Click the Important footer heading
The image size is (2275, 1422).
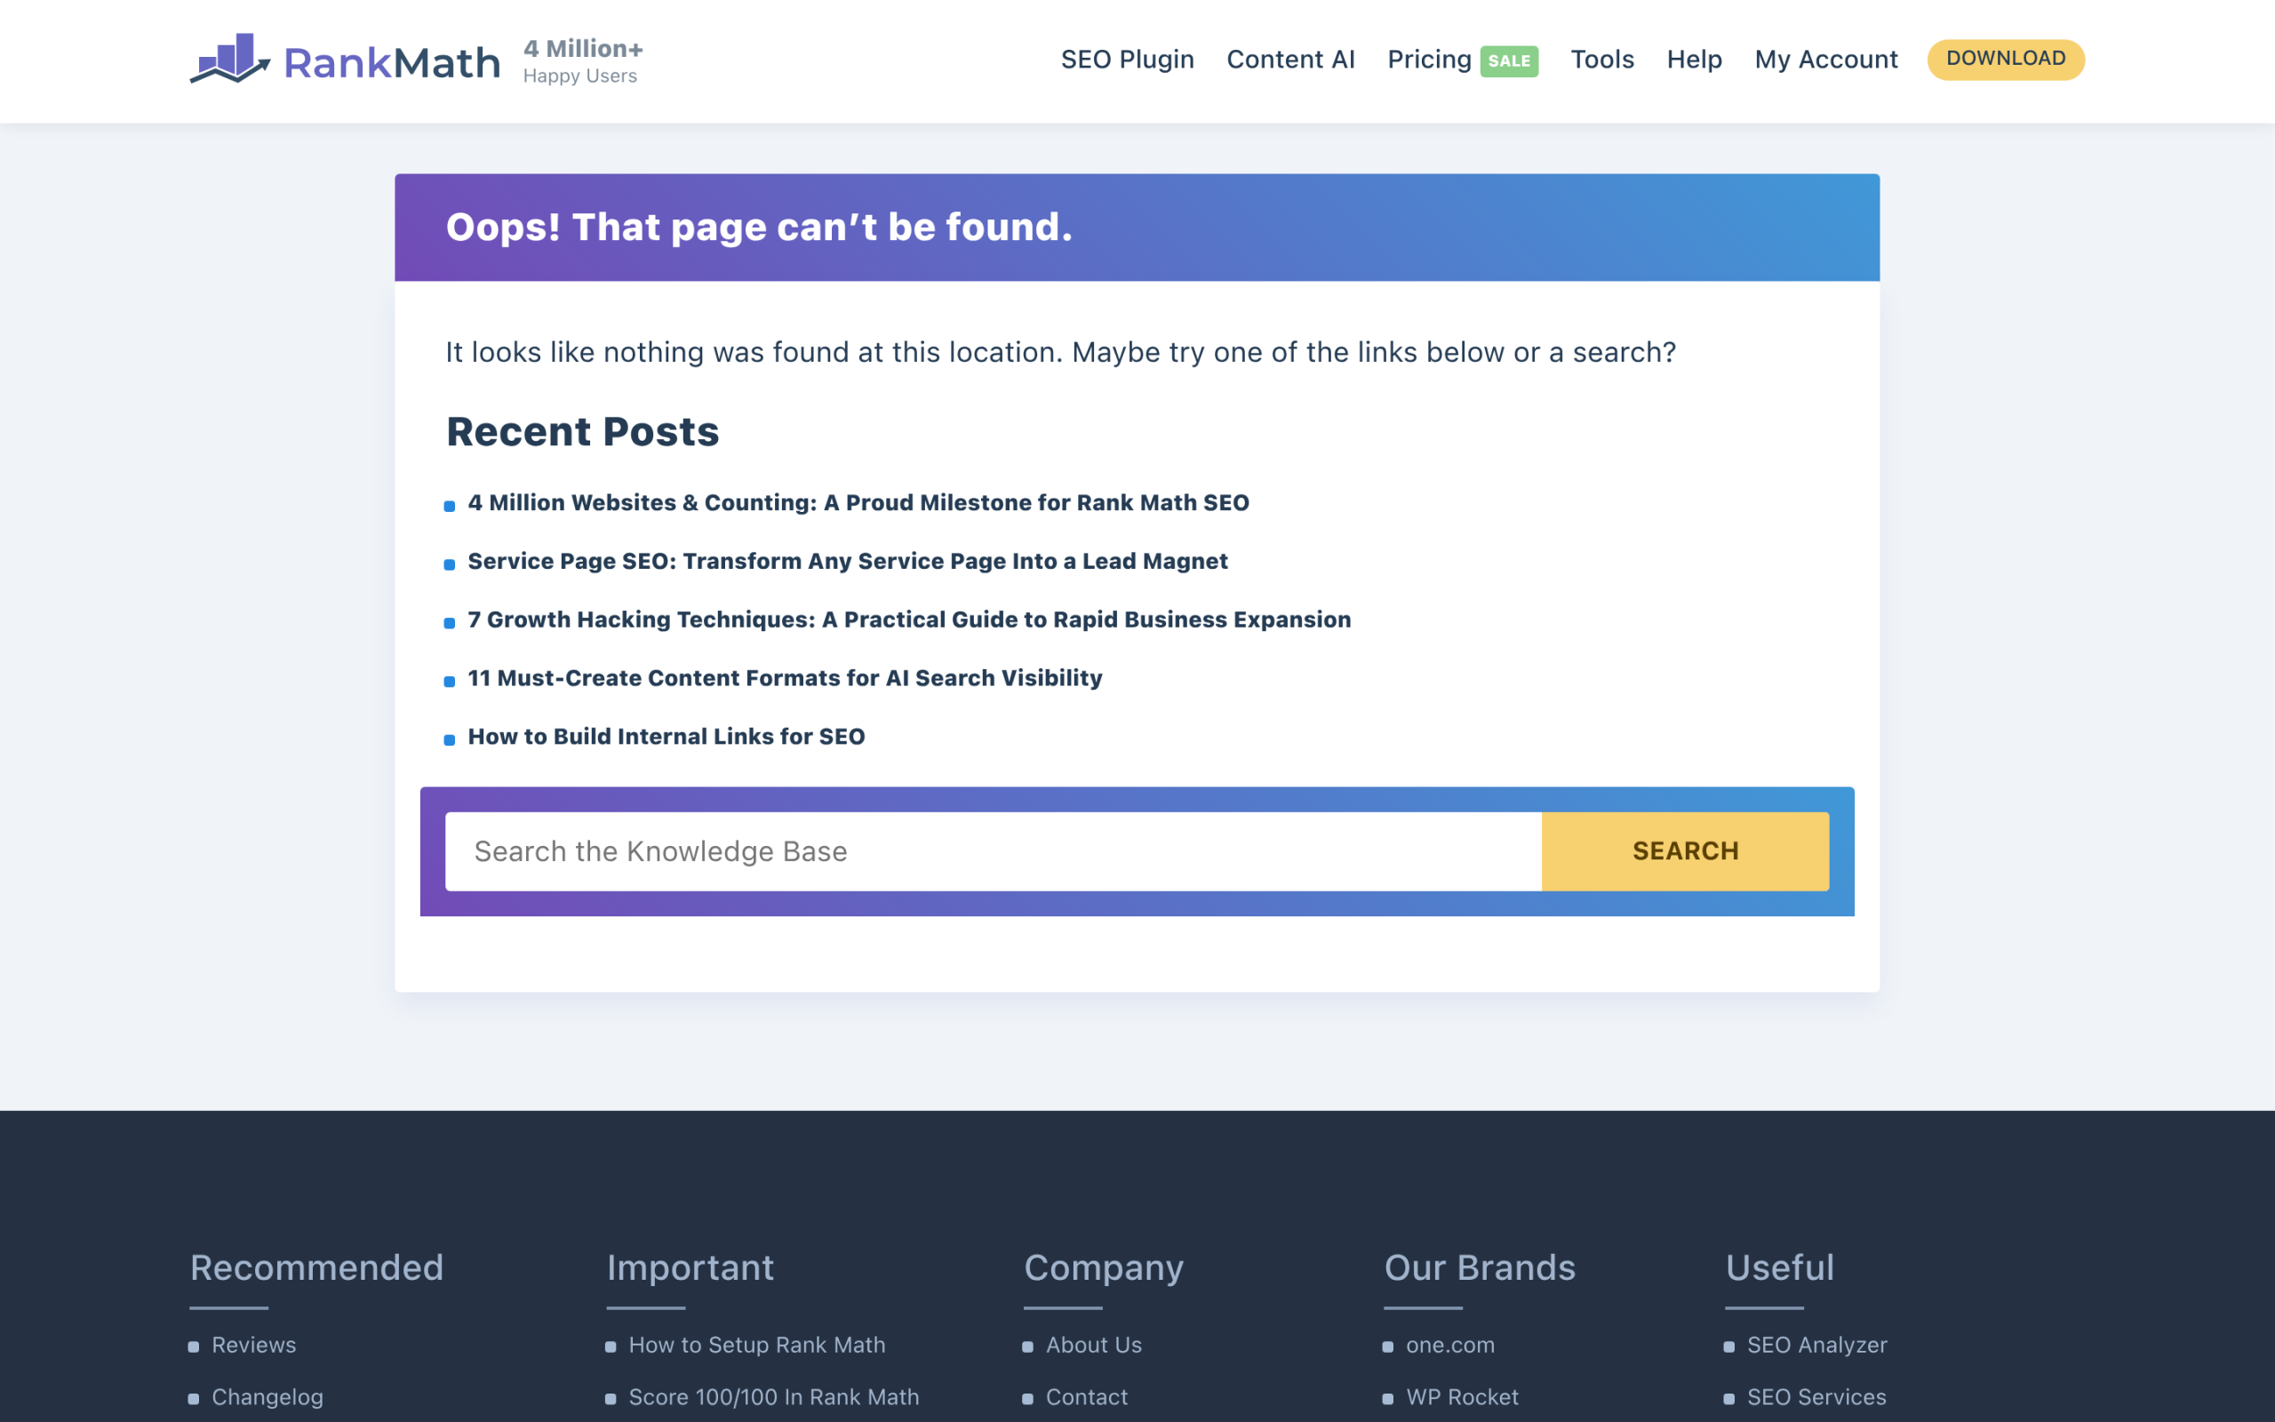click(690, 1267)
